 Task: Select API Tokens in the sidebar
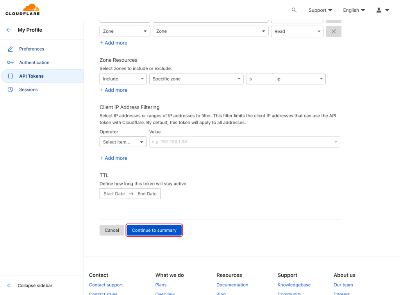click(x=31, y=76)
